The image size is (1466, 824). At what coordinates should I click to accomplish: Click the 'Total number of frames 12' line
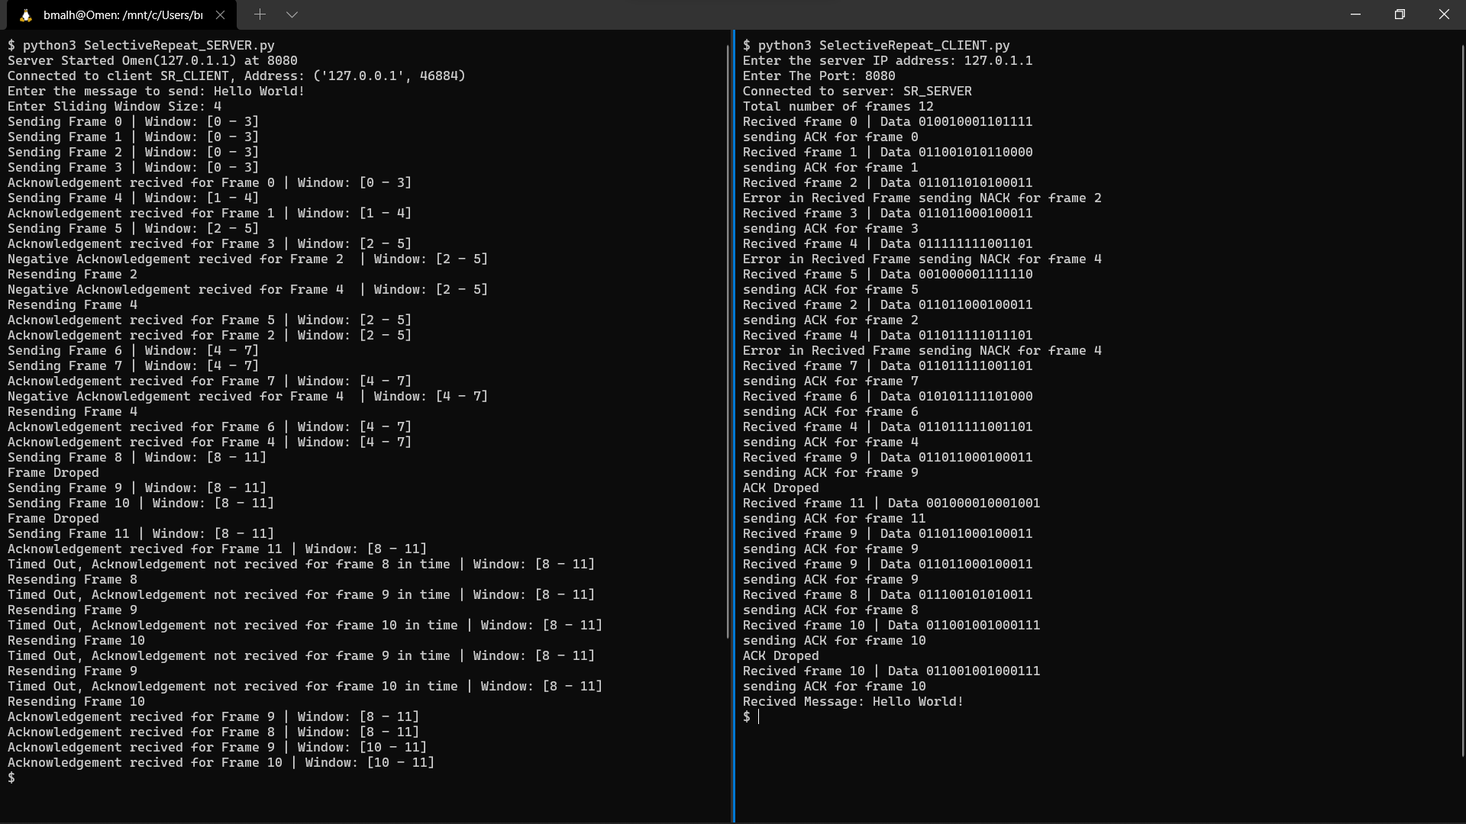click(837, 106)
